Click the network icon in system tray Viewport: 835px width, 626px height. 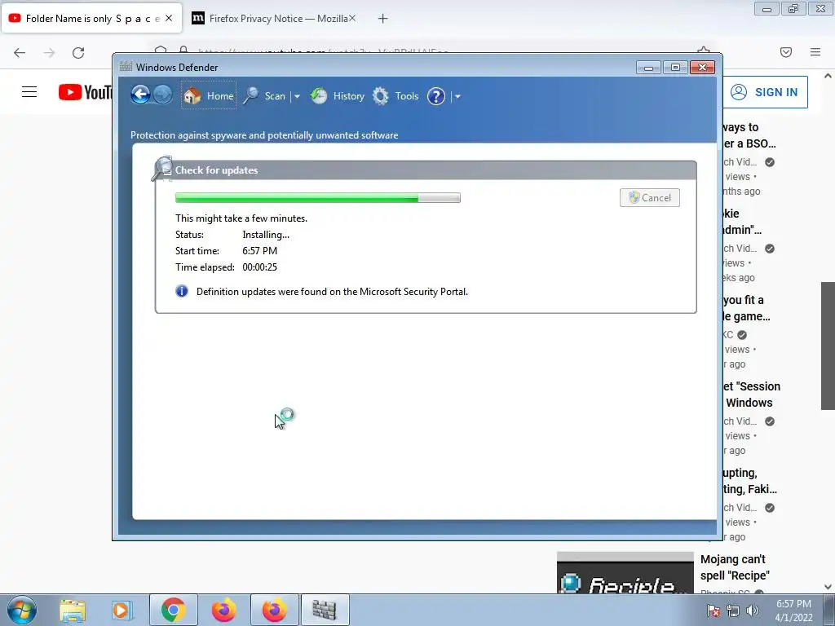[x=733, y=611]
